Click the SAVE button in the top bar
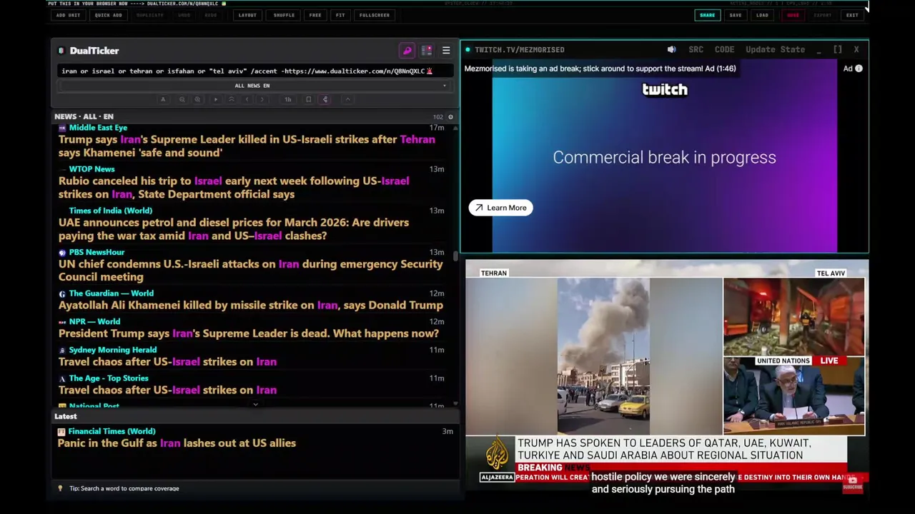The width and height of the screenshot is (915, 514). coord(735,15)
